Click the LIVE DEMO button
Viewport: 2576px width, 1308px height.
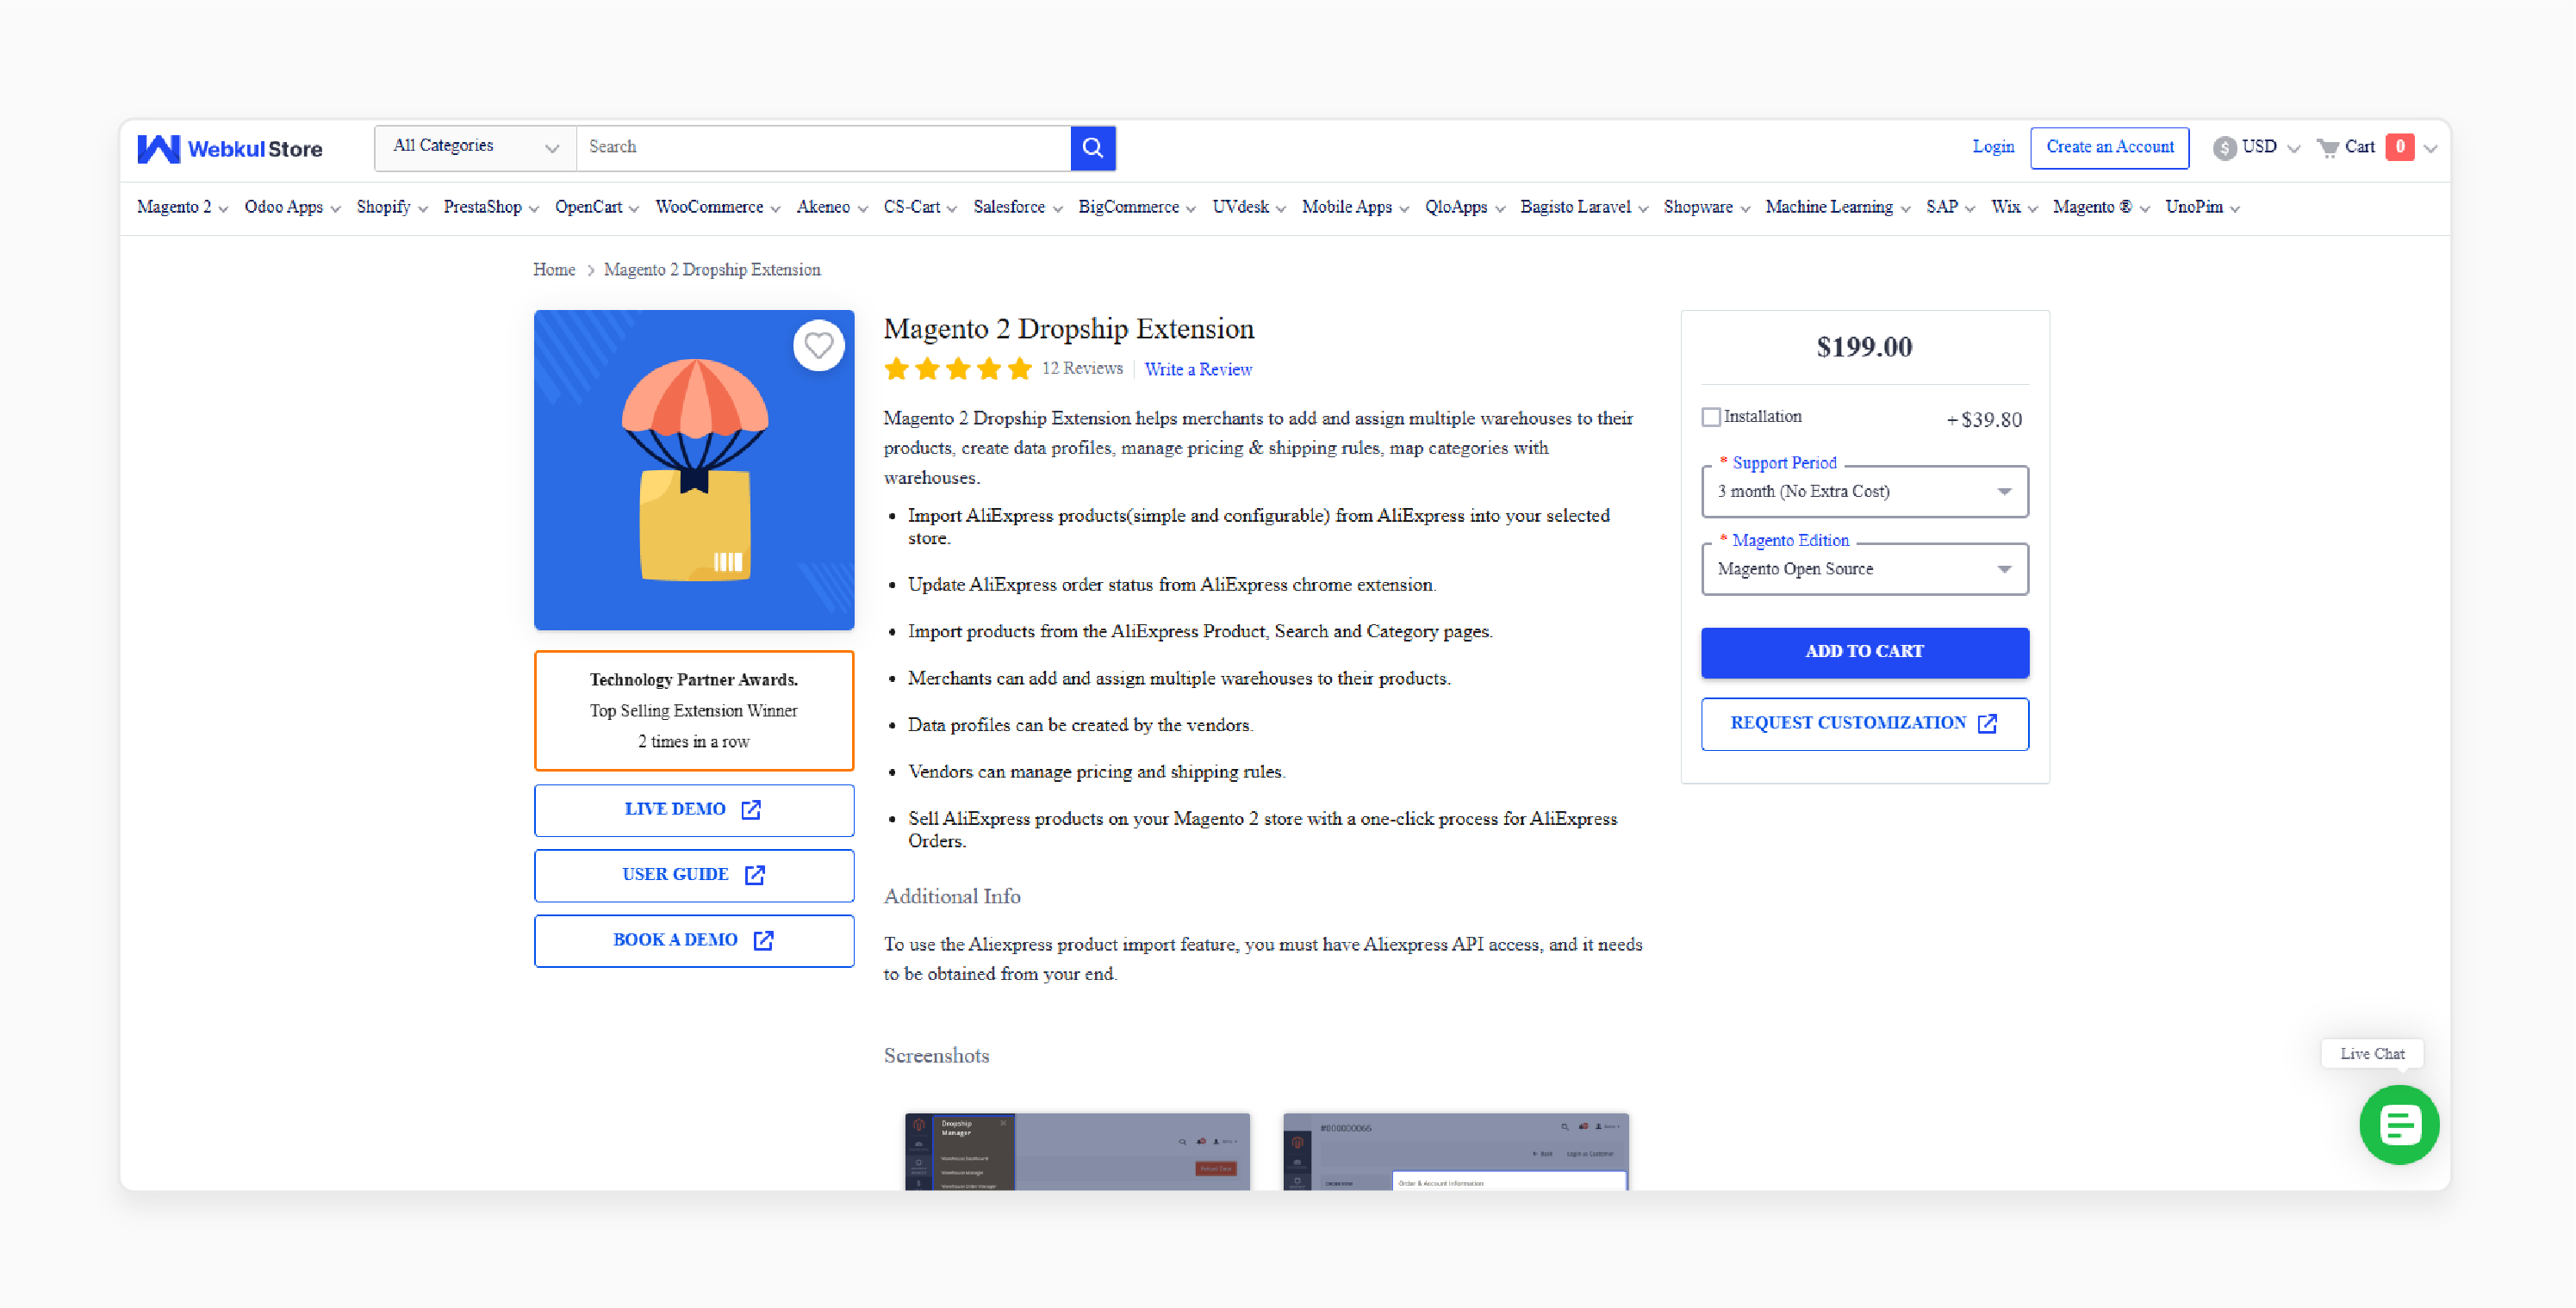[693, 810]
